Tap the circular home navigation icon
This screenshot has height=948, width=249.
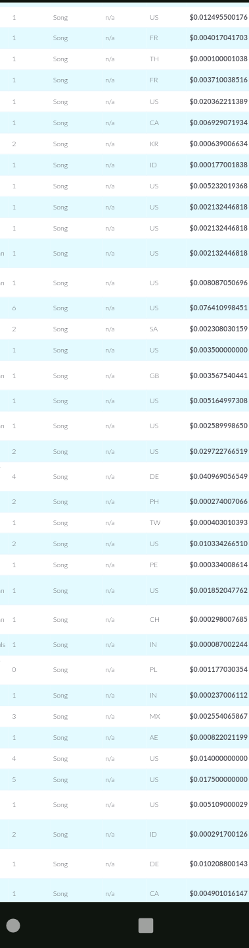[13, 926]
